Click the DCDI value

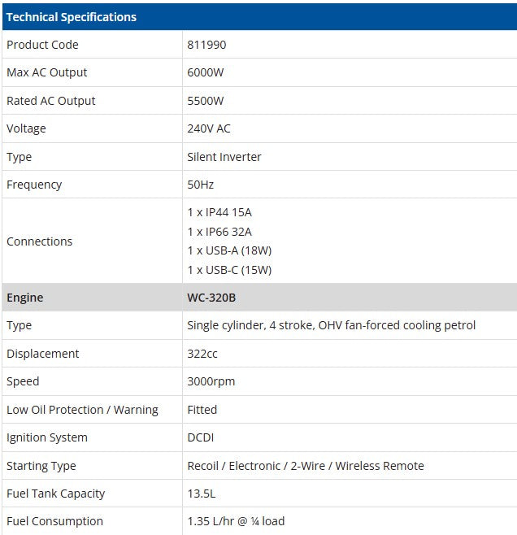tap(200, 437)
